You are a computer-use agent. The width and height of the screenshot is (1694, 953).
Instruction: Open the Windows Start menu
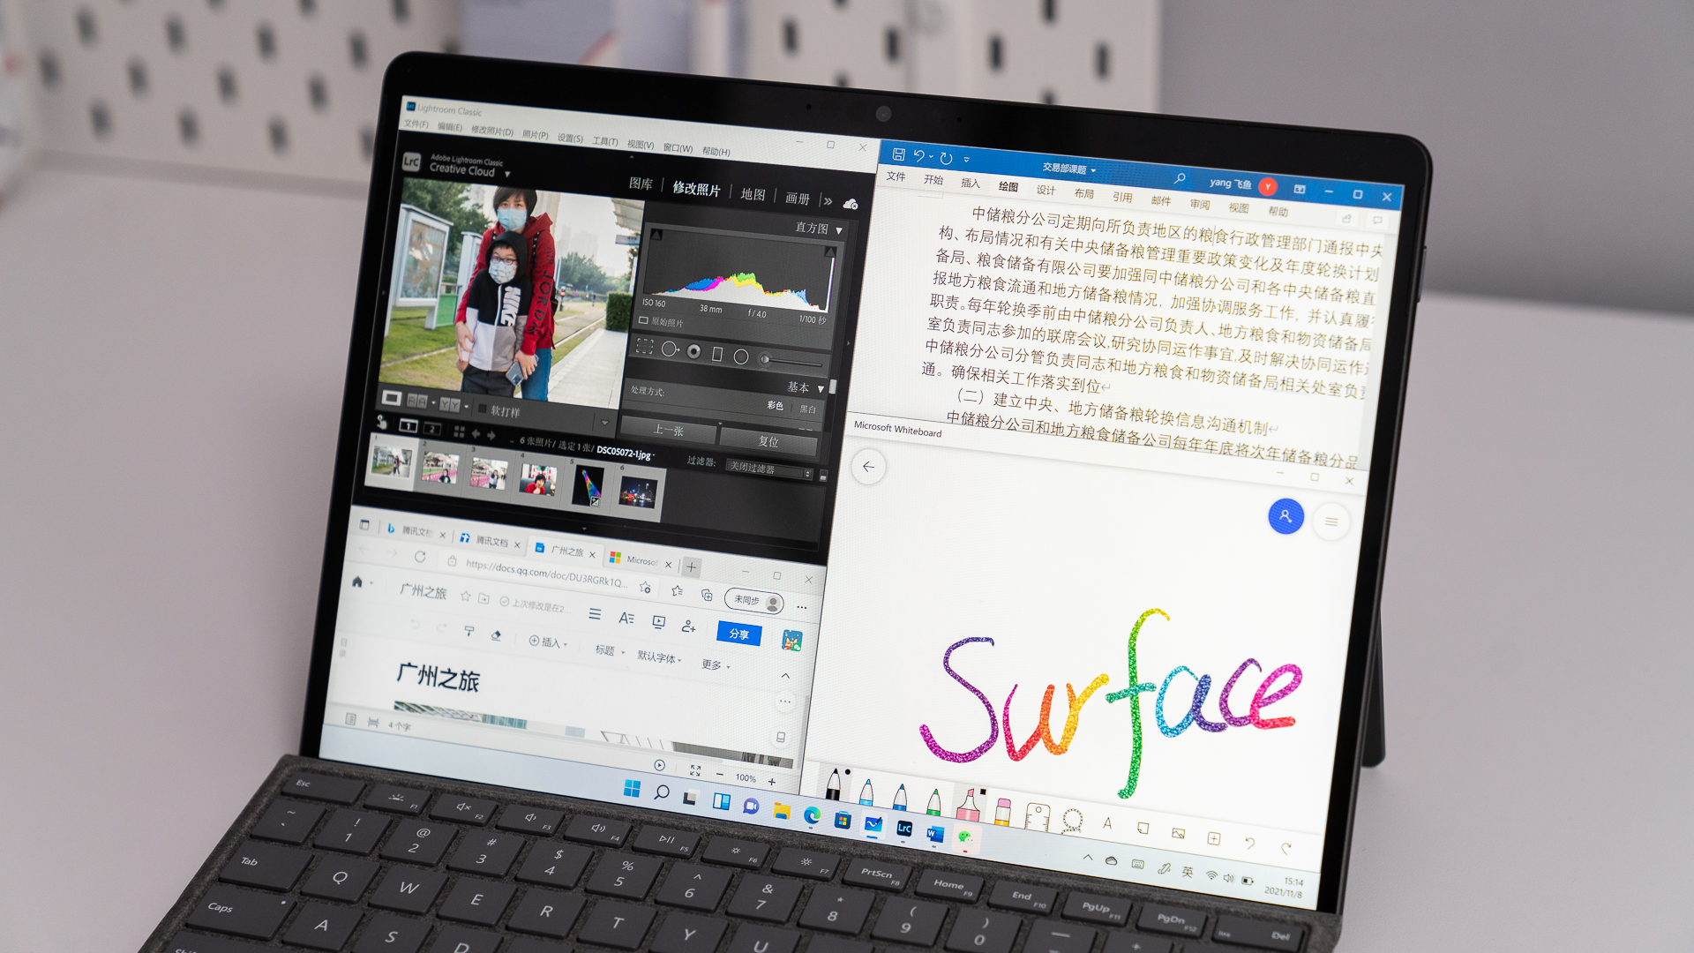point(632,788)
